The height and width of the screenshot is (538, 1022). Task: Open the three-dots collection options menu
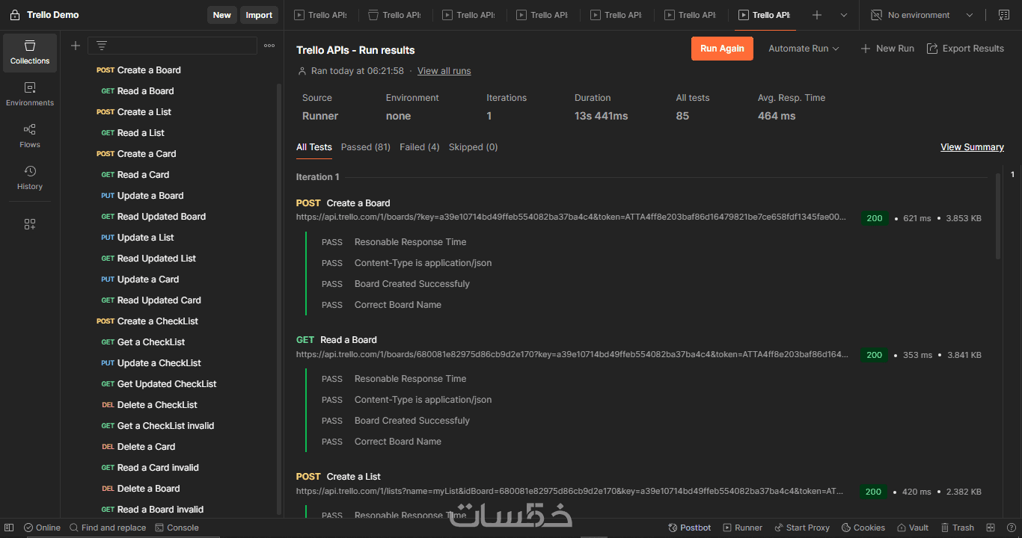point(269,46)
